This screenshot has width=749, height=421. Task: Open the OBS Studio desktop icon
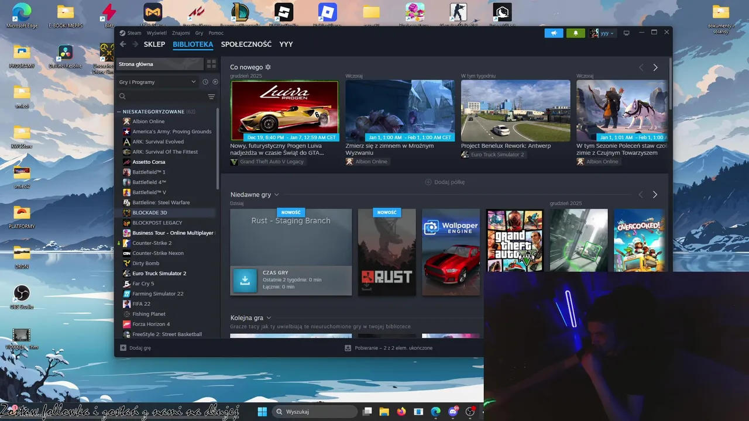[22, 296]
